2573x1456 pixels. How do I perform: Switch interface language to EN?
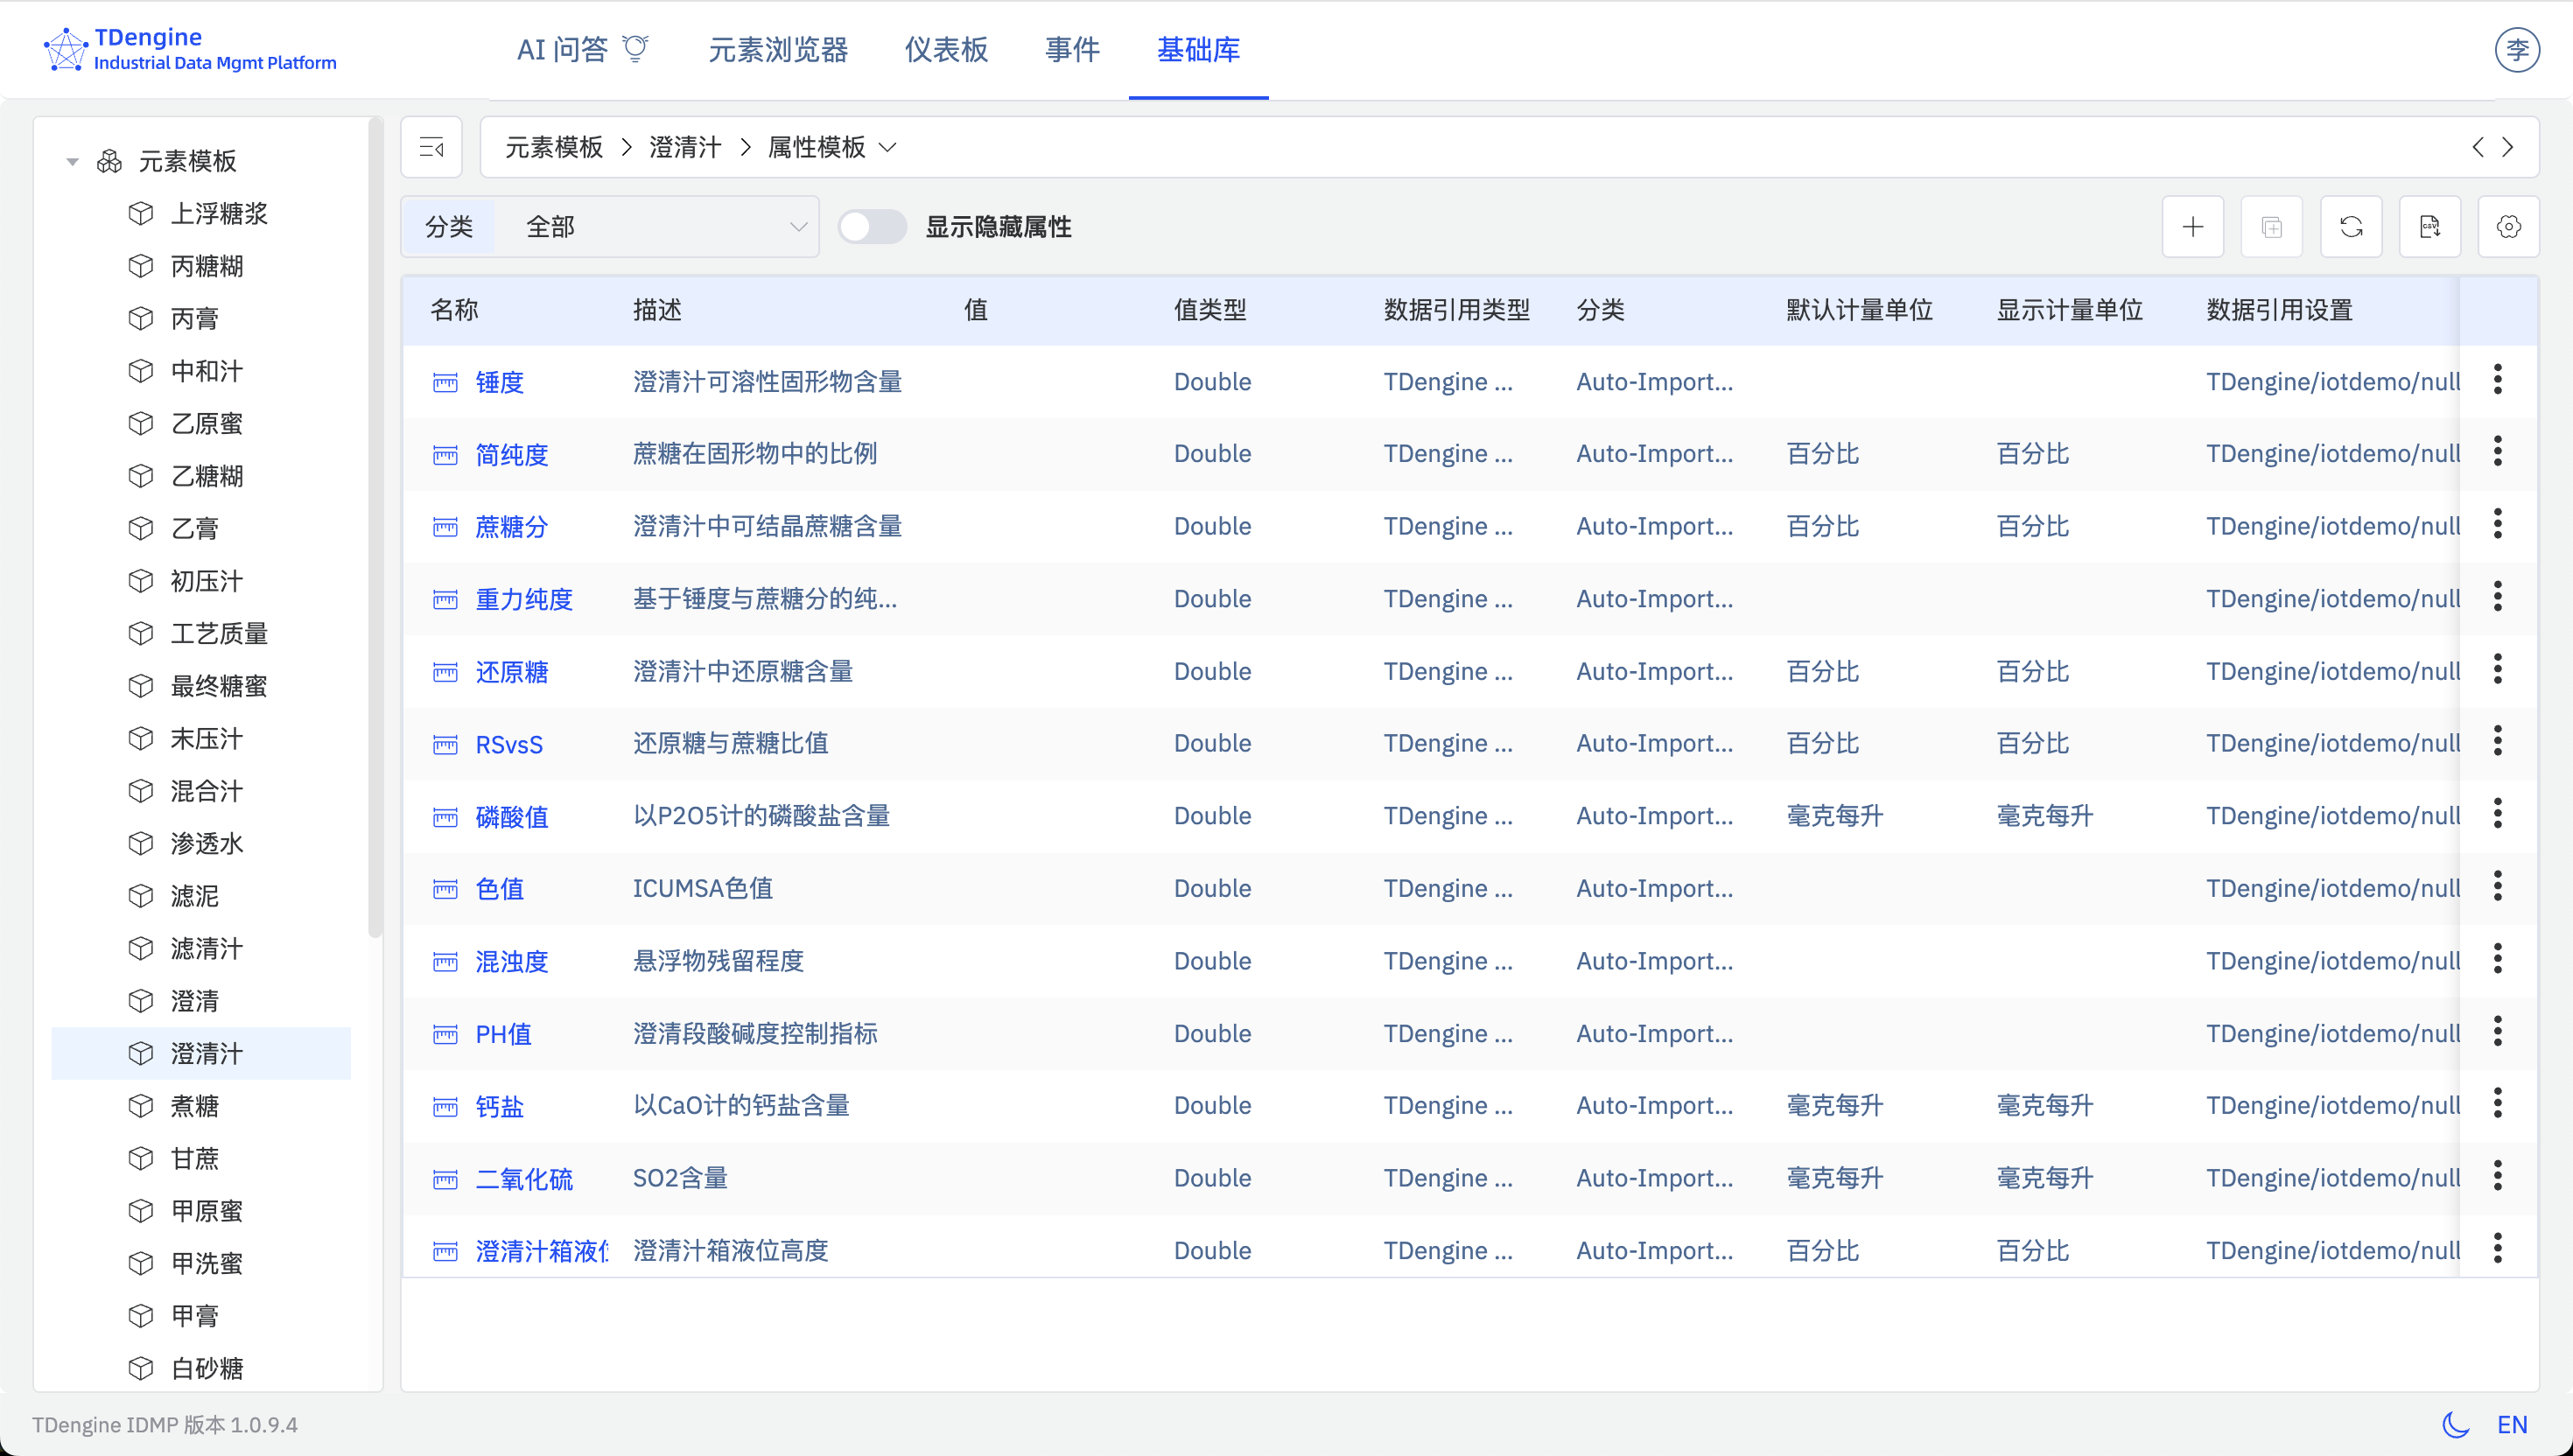point(2514,1424)
